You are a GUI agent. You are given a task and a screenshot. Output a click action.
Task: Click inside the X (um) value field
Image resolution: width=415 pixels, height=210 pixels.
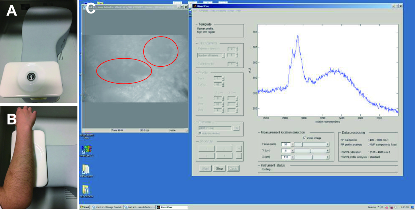click(286, 157)
